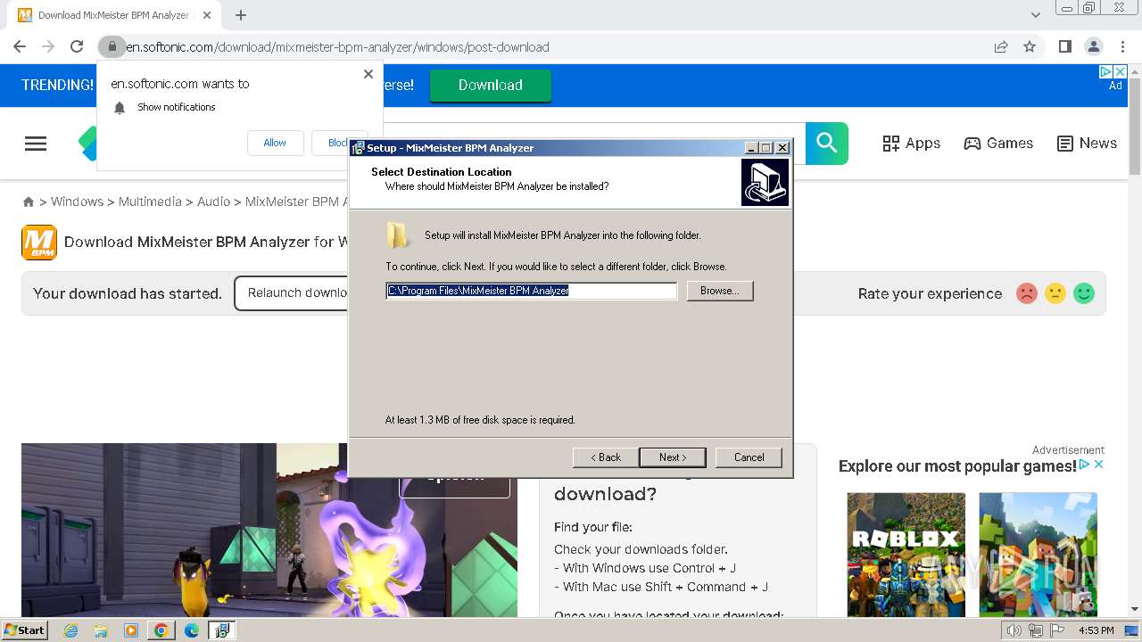Open Chrome three-dot menu
Image resolution: width=1142 pixels, height=642 pixels.
tap(1122, 46)
